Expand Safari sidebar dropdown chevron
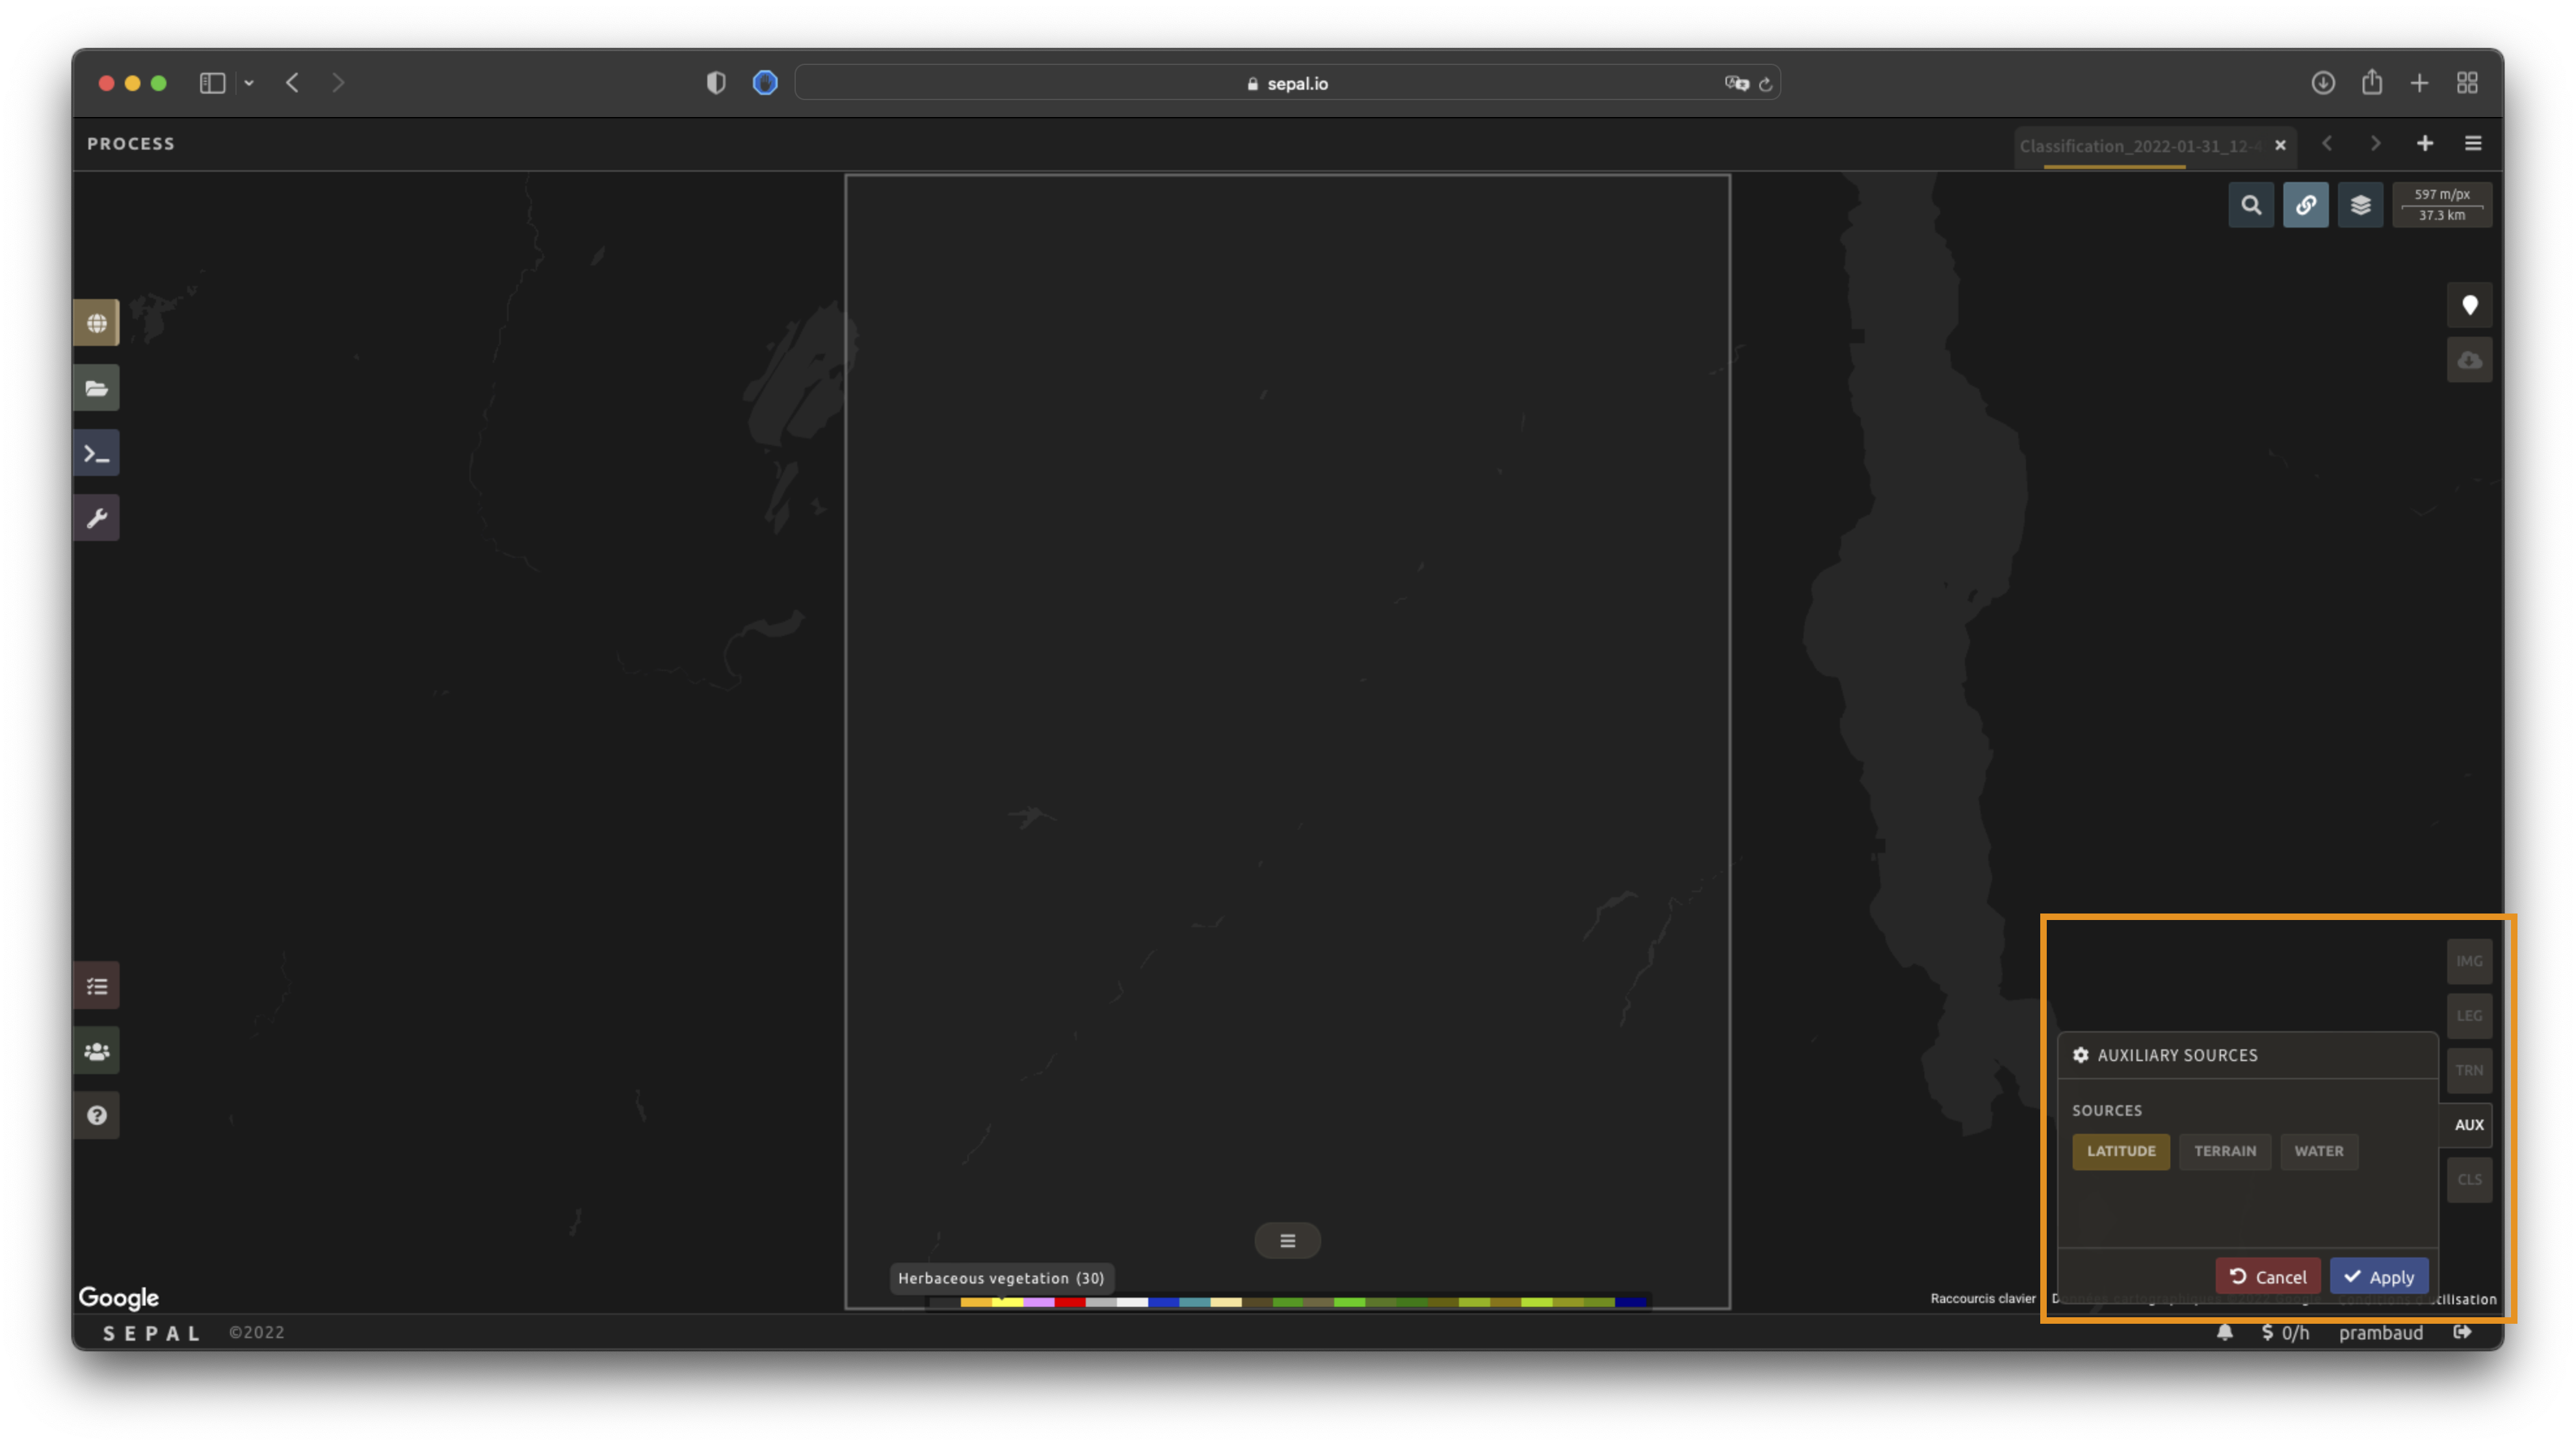Image resolution: width=2576 pixels, height=1446 pixels. click(x=249, y=83)
